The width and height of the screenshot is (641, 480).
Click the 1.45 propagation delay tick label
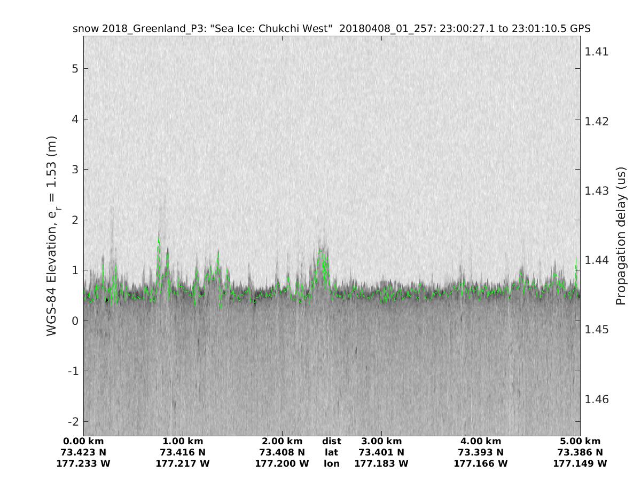pyautogui.click(x=596, y=330)
